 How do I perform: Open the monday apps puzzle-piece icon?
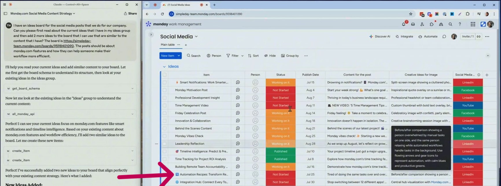(x=432, y=24)
